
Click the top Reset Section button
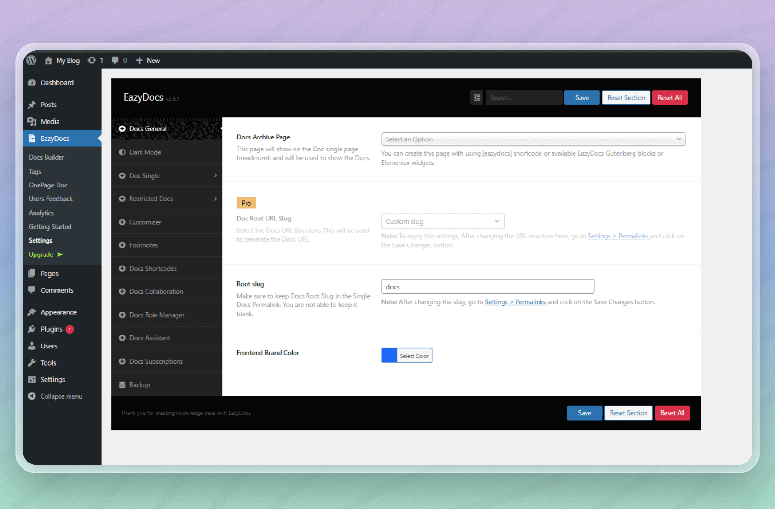pos(626,98)
